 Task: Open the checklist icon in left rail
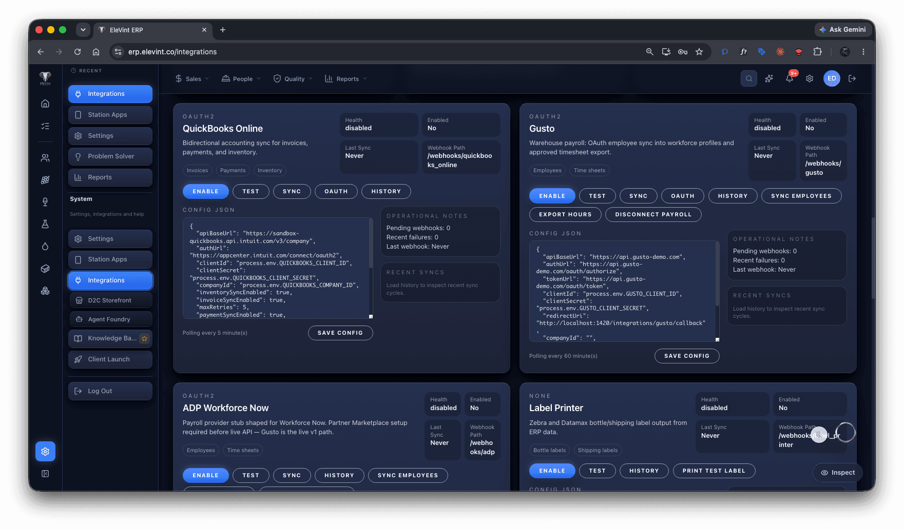(x=45, y=126)
